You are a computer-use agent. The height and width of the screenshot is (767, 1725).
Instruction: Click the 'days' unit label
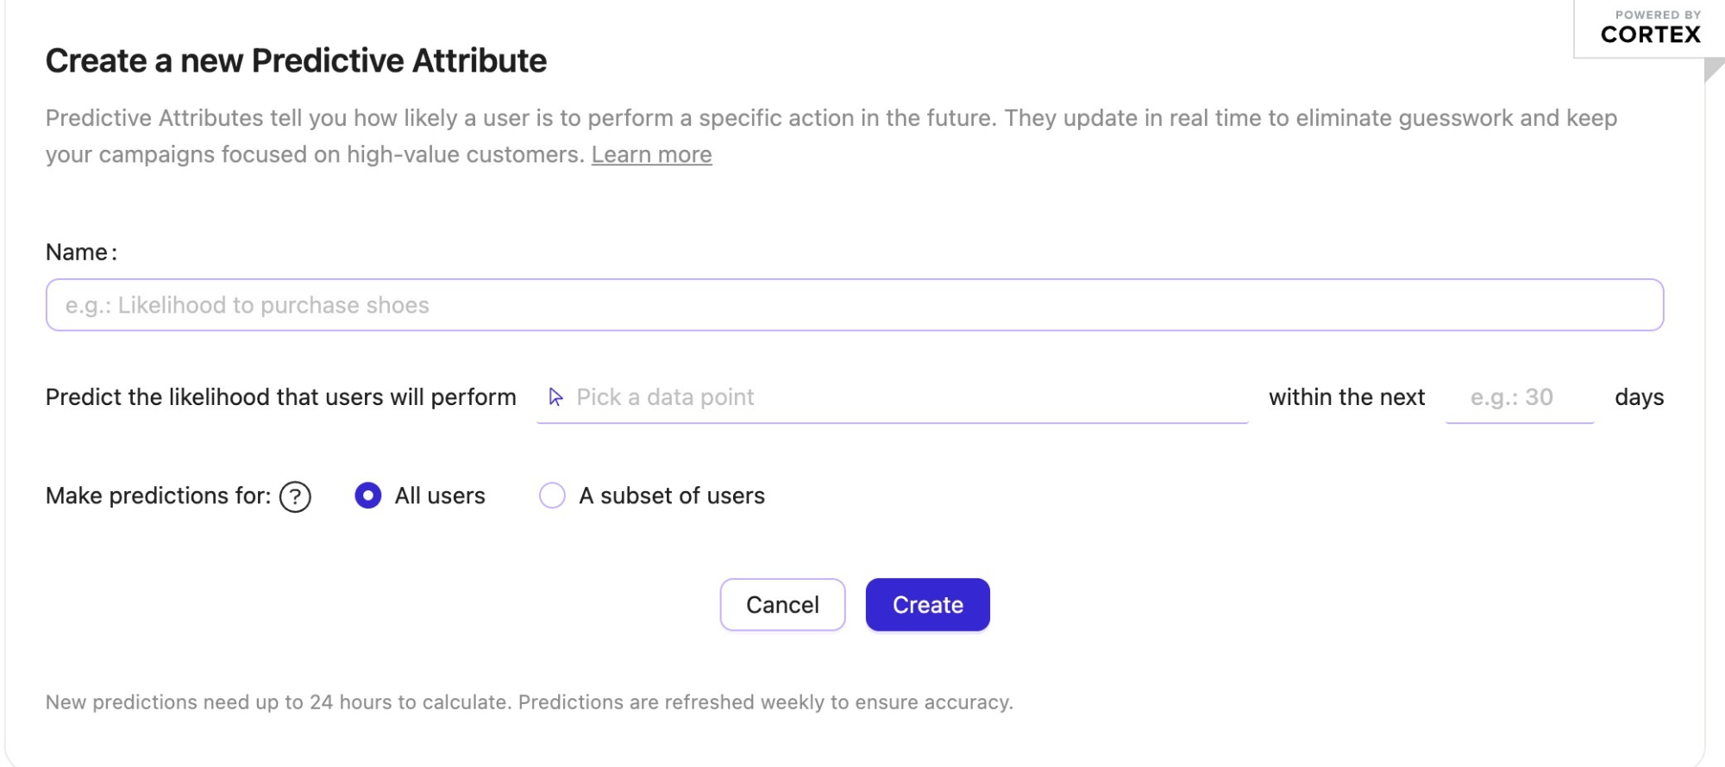pyautogui.click(x=1639, y=397)
